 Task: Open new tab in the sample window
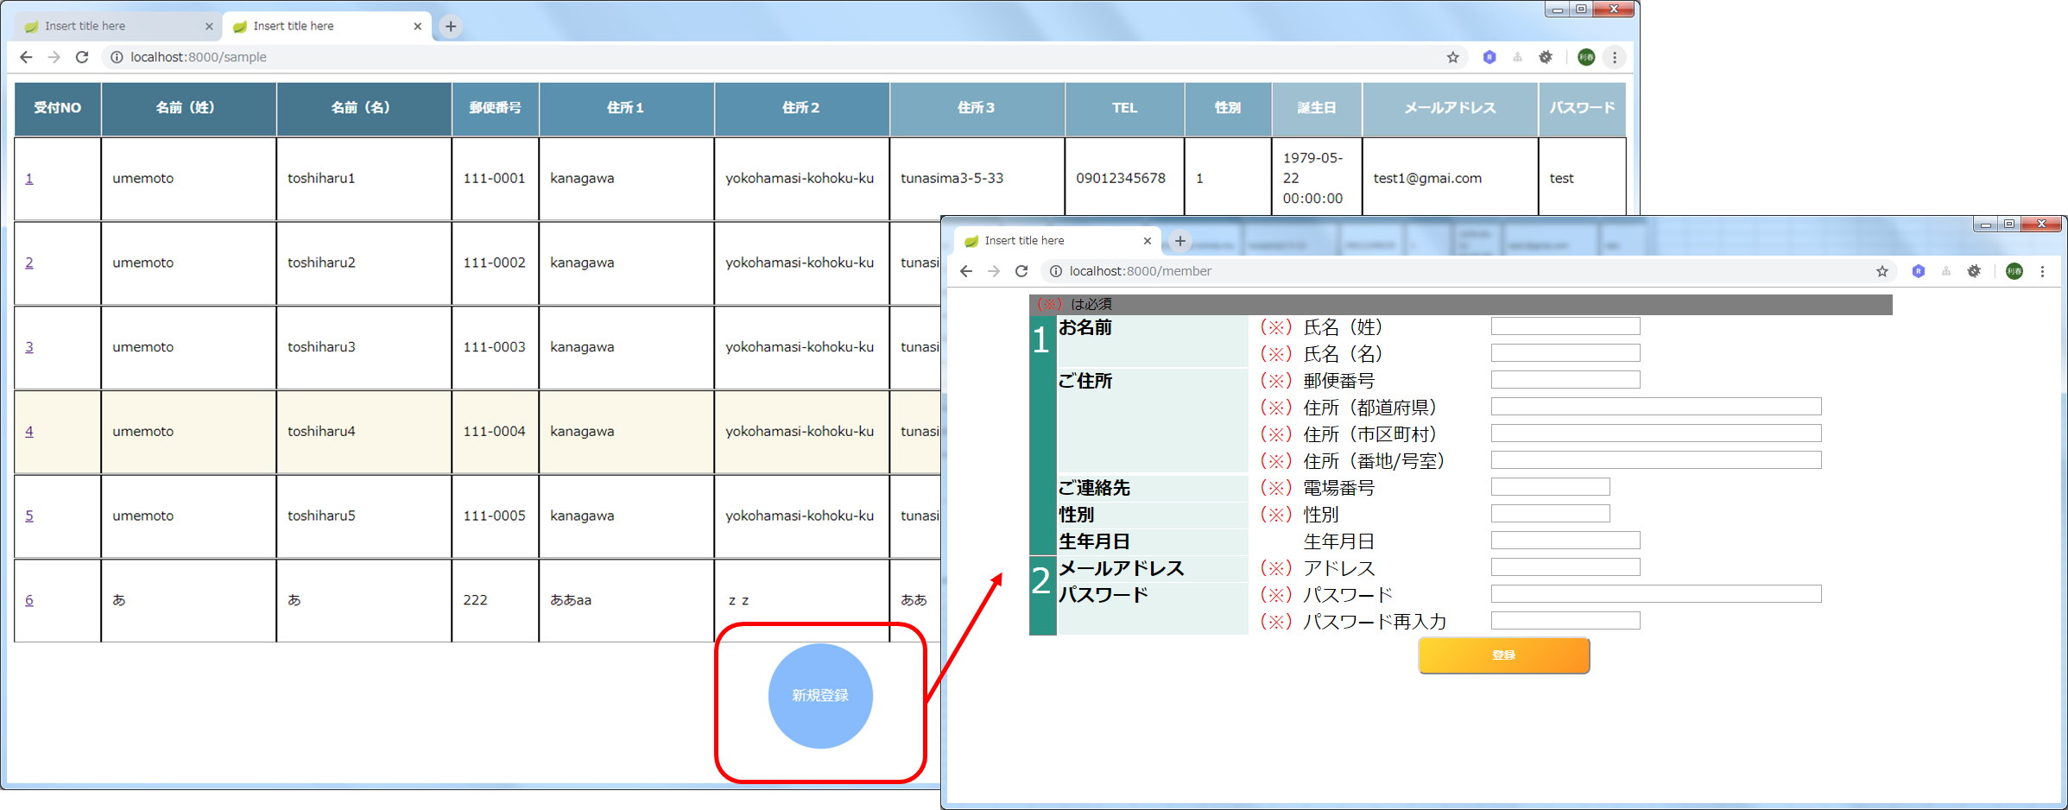coord(451,26)
